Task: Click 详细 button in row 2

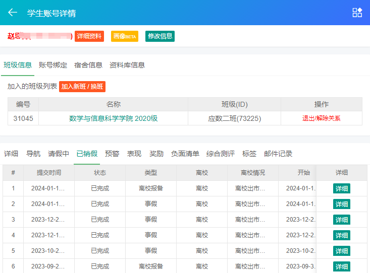Action: click(342, 204)
